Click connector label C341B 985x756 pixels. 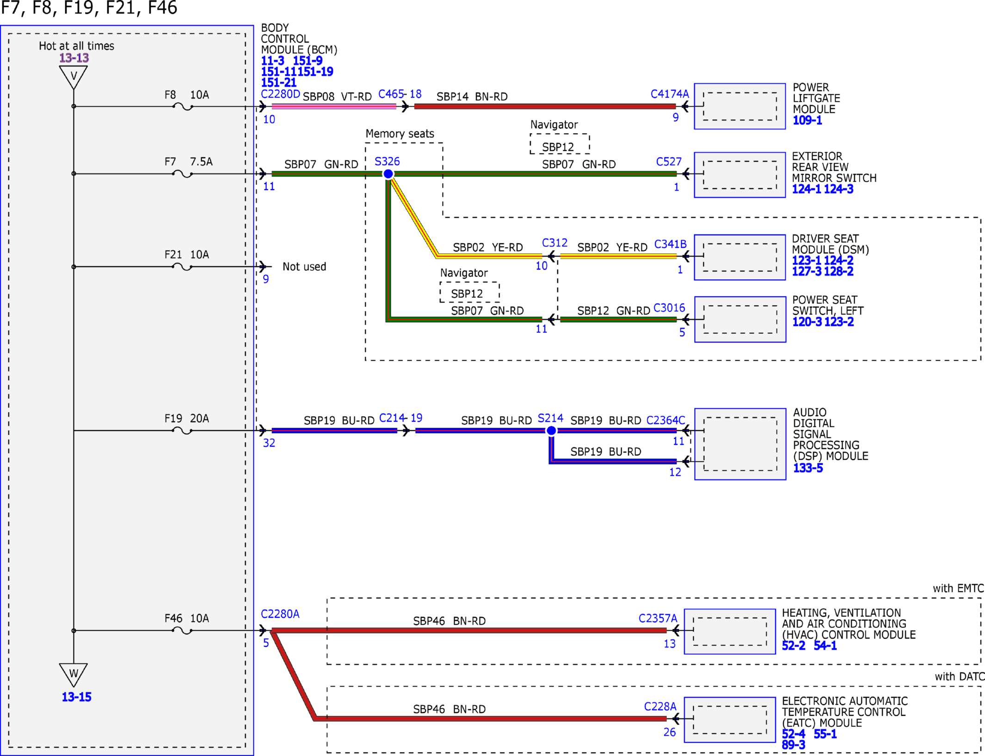click(x=670, y=244)
